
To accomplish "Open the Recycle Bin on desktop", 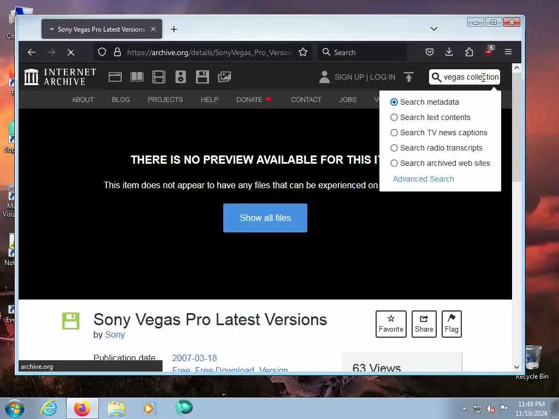I will point(532,362).
